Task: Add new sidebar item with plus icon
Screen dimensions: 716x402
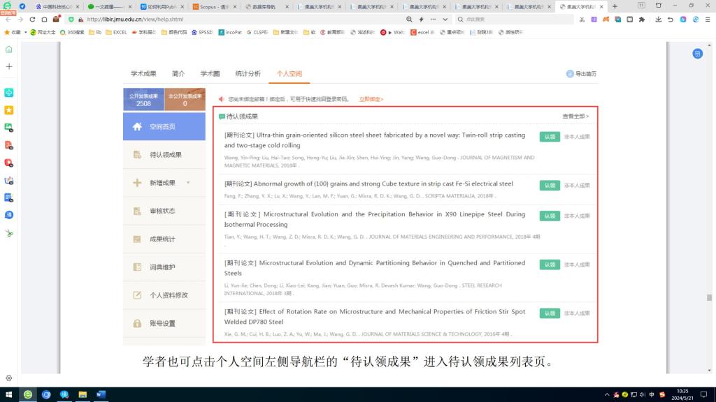Action: coord(8,66)
